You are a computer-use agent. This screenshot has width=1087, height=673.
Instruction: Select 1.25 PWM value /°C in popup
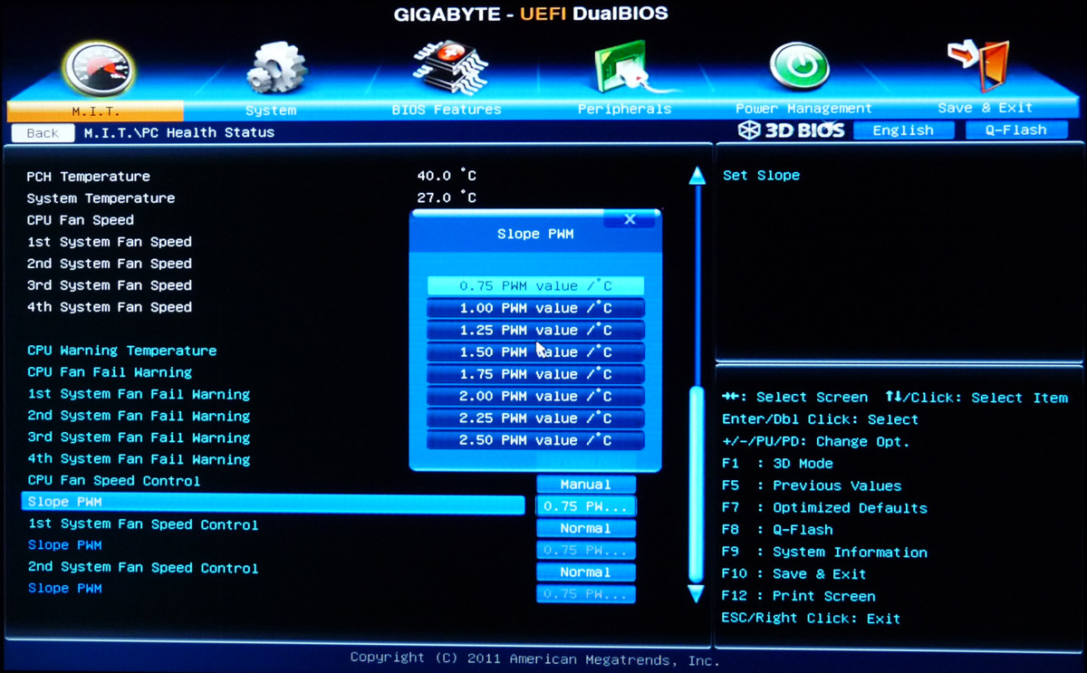pyautogui.click(x=535, y=331)
